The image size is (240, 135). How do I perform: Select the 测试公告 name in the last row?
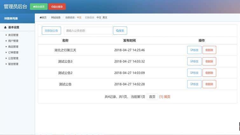[65, 84]
